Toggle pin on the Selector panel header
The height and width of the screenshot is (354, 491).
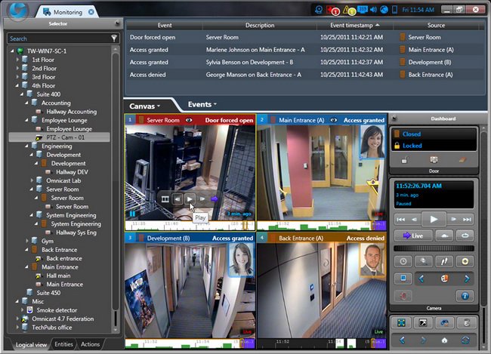pos(117,23)
